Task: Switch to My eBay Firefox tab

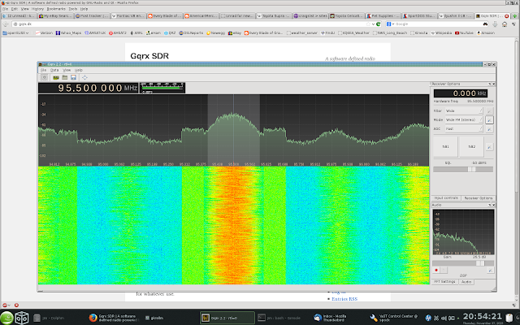Action: [x=54, y=16]
